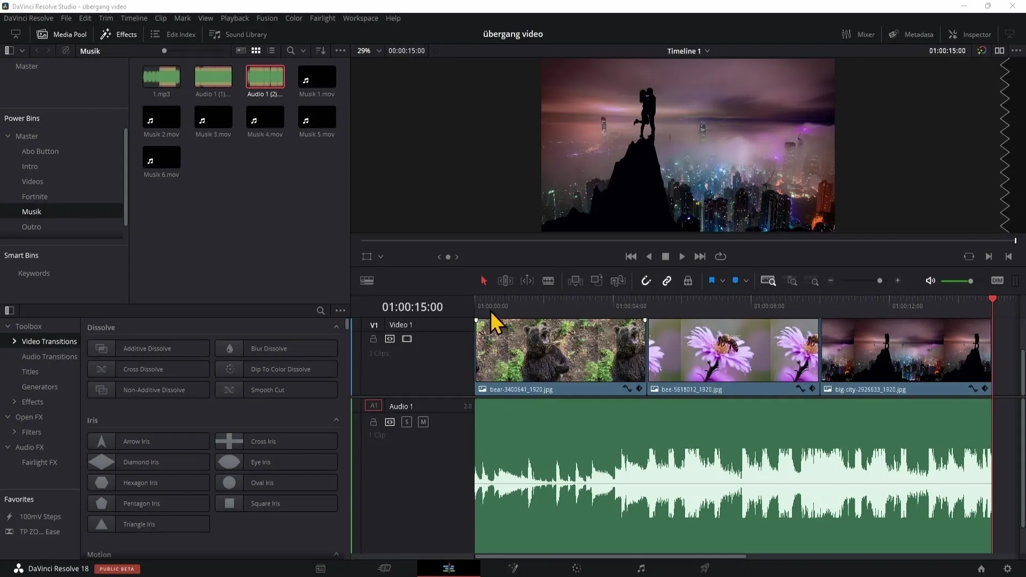
Task: Toggle solo on Audio 1 track
Action: point(407,422)
